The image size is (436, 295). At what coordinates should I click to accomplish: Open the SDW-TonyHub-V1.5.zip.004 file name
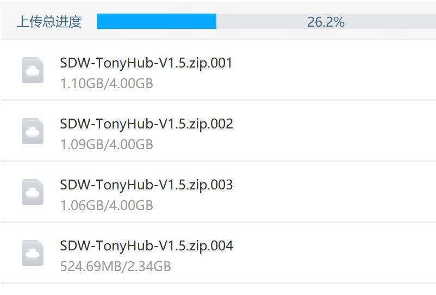click(x=146, y=246)
